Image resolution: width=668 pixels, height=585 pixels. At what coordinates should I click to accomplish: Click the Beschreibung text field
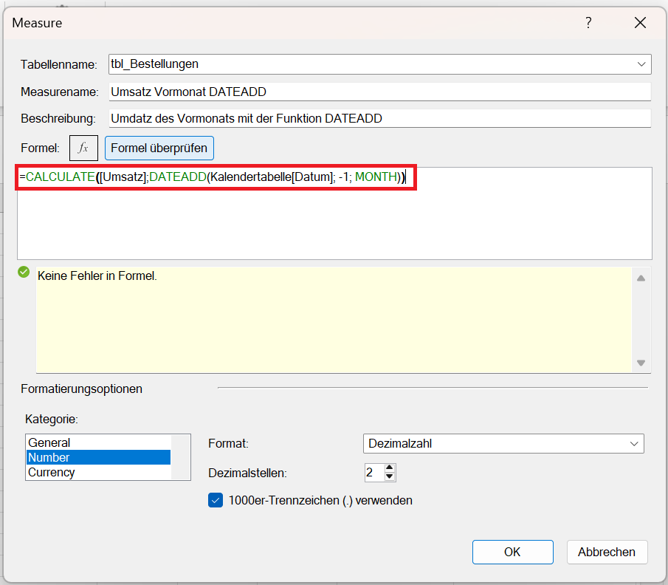pos(379,118)
